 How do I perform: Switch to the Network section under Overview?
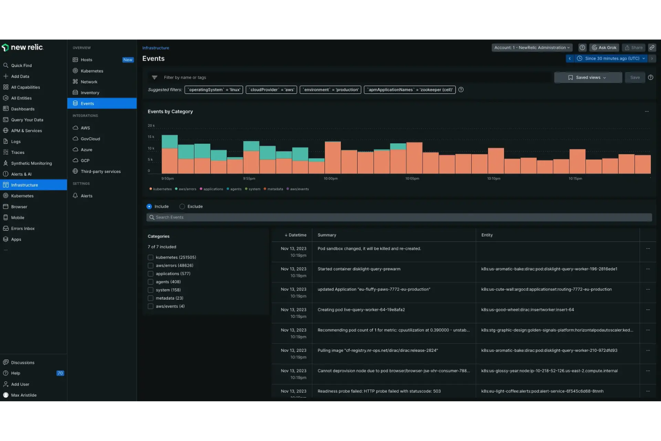[x=89, y=82]
